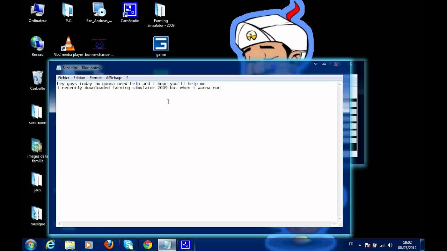The height and width of the screenshot is (251, 447).
Task: Open the Ordinateur desktop icon
Action: point(37,13)
